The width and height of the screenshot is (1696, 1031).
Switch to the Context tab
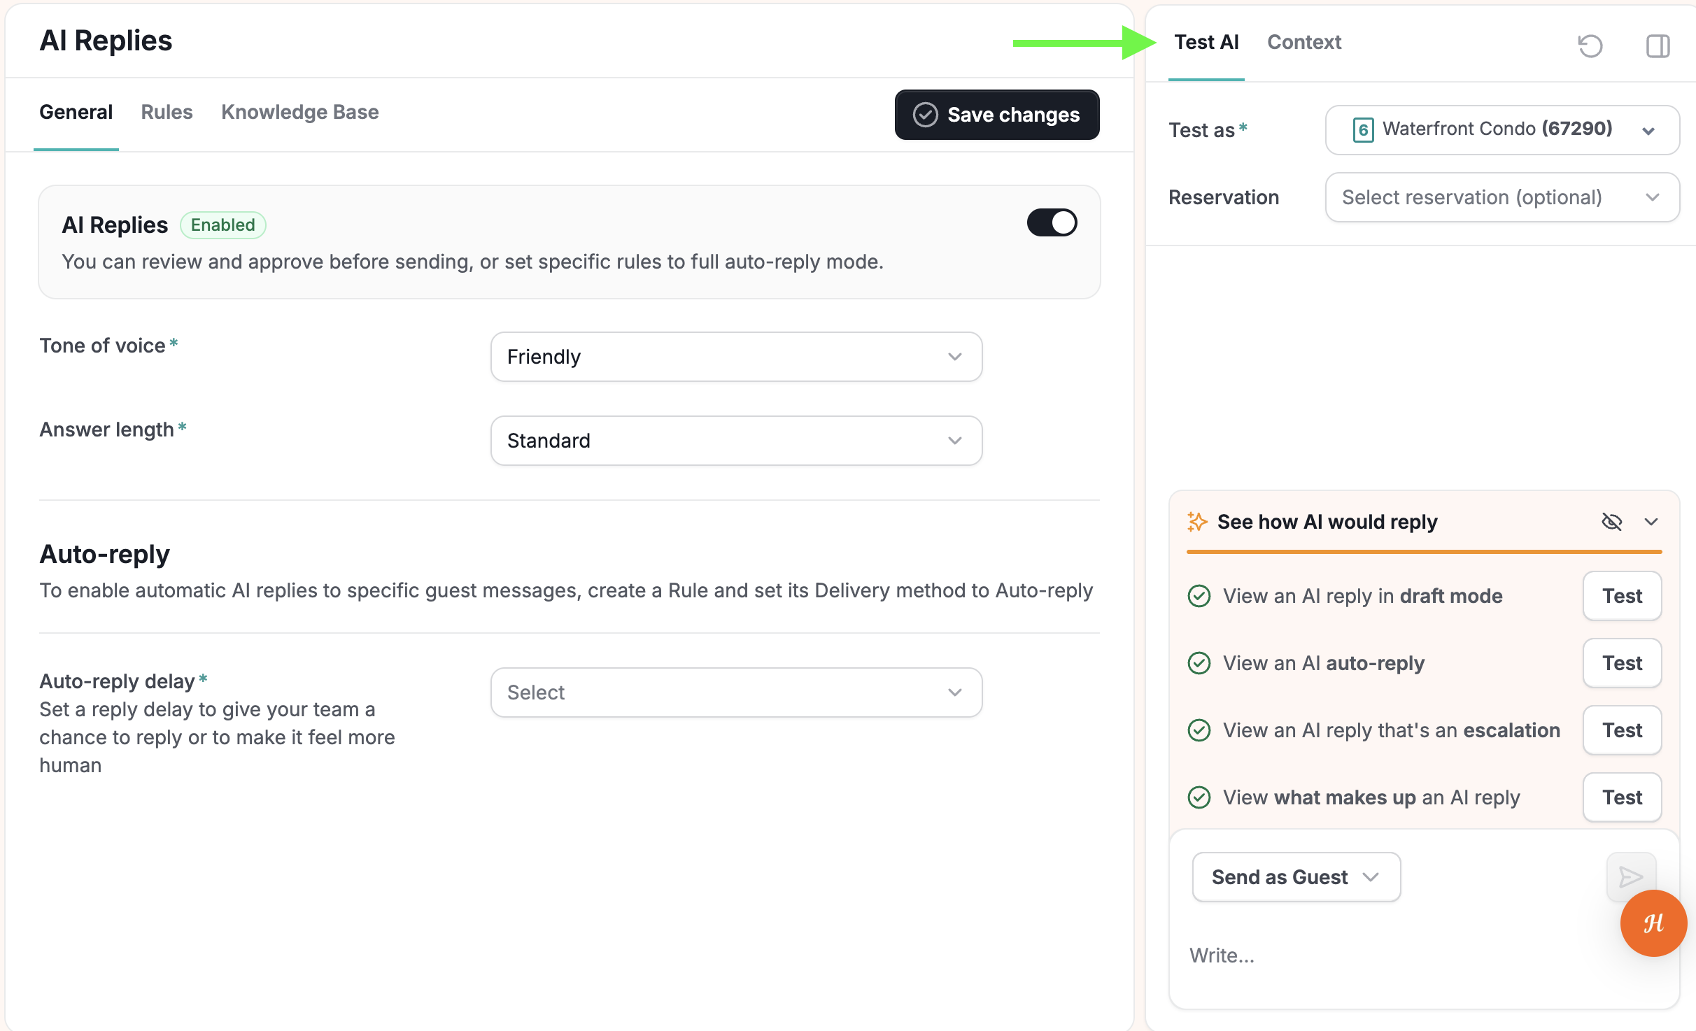click(x=1303, y=42)
